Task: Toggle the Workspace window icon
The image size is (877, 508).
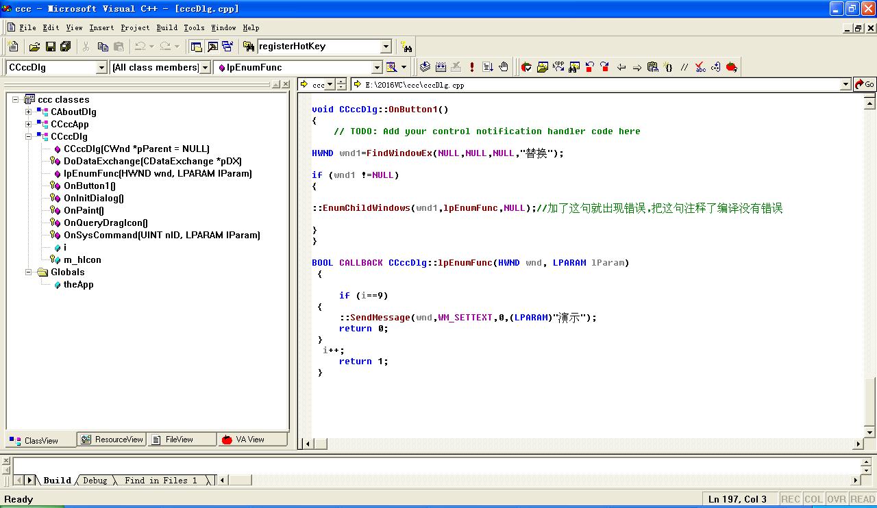Action: coord(197,47)
